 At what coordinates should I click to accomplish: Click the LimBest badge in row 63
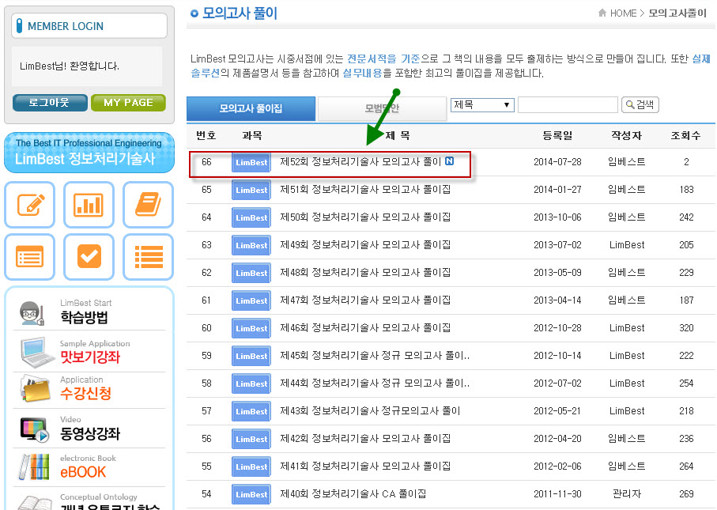tap(251, 245)
